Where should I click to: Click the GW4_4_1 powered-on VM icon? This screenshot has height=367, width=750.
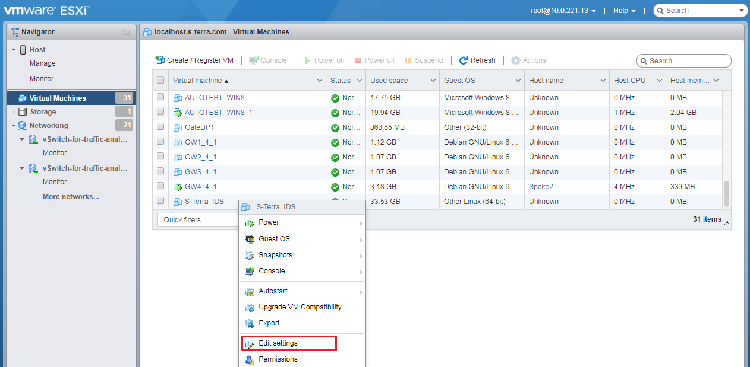(x=178, y=187)
